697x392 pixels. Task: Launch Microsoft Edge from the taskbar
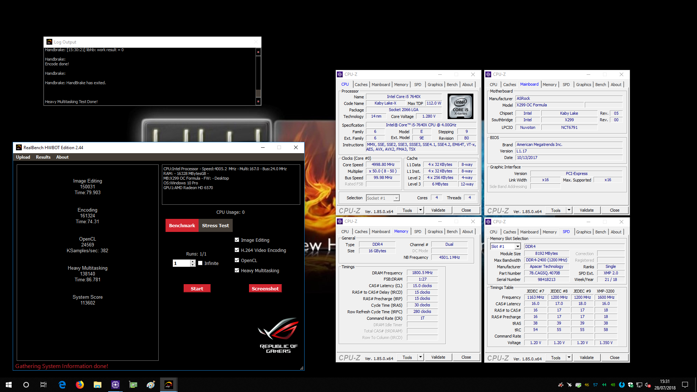pyautogui.click(x=62, y=385)
